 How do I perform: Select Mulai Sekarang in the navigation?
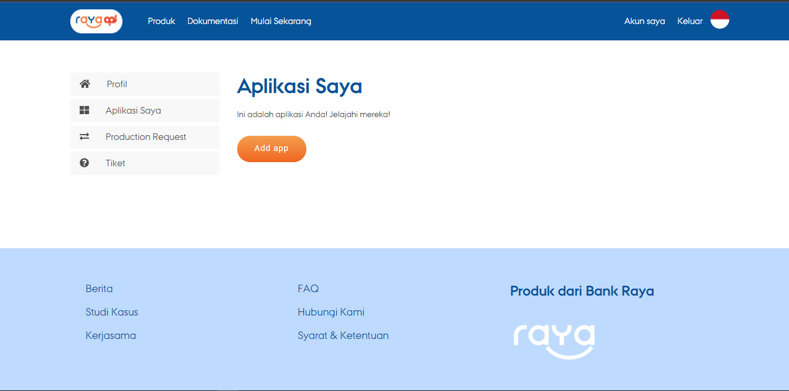[281, 20]
